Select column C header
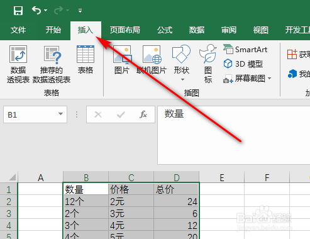The image size is (310, 239). click(131, 177)
